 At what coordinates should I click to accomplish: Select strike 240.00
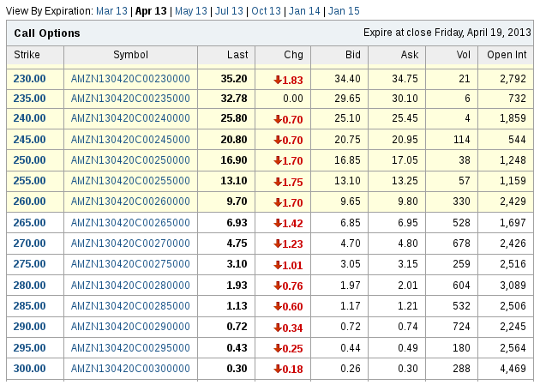click(29, 118)
